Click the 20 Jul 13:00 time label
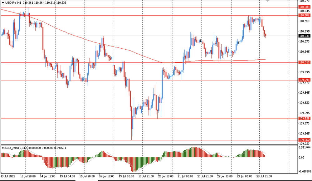Screen dimensions: 312x181 click(x=166, y=176)
